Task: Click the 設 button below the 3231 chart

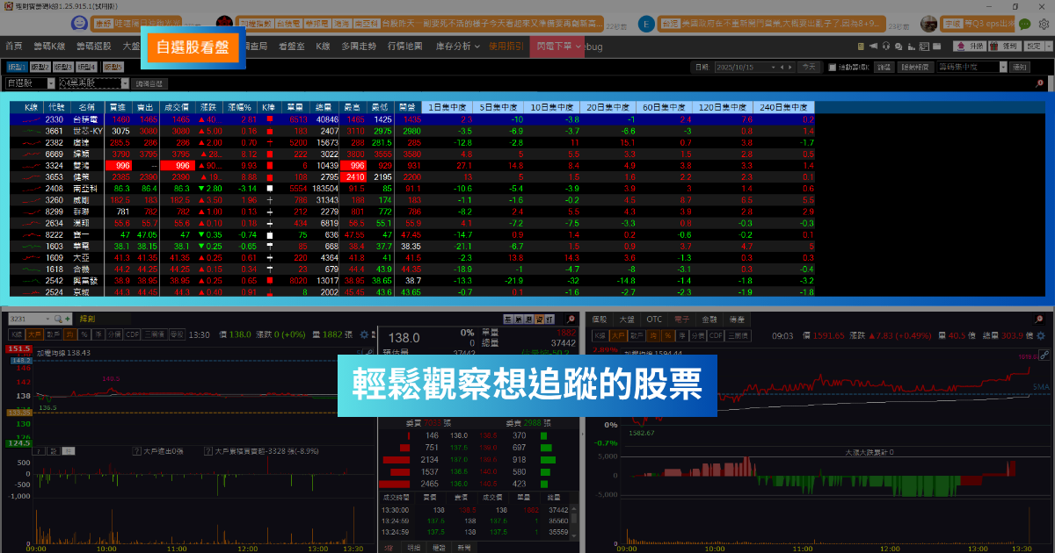Action: [x=54, y=451]
